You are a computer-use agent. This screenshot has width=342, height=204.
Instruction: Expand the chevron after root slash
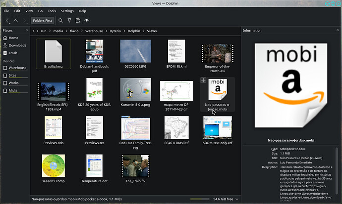pos(37,31)
